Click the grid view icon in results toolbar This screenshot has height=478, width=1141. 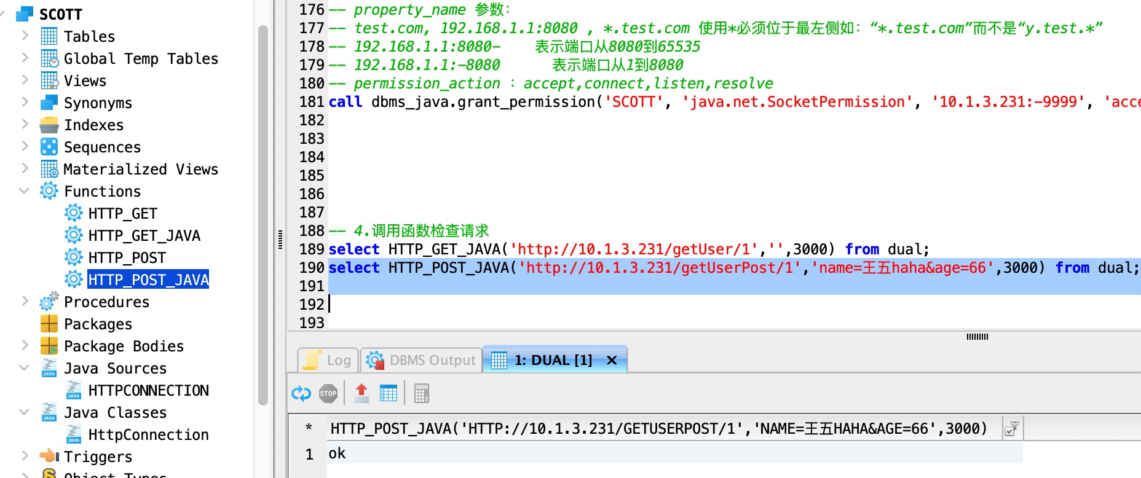pyautogui.click(x=389, y=393)
